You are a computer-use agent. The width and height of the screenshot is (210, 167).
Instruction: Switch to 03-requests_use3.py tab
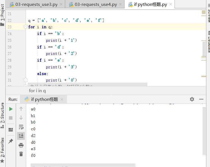37,4
